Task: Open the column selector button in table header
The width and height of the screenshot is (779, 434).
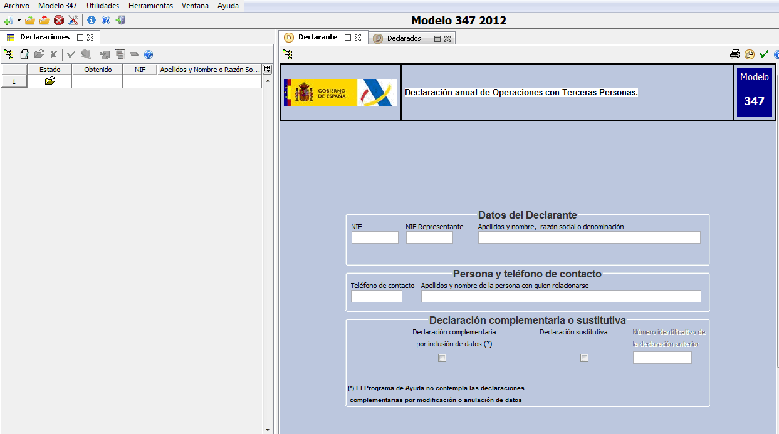Action: click(x=268, y=69)
